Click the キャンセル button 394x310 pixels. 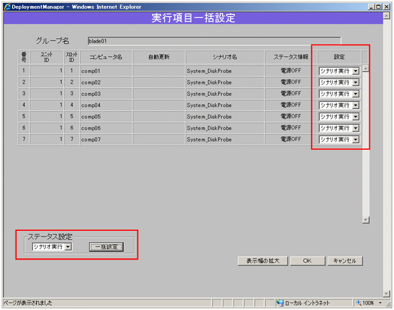[x=345, y=261]
